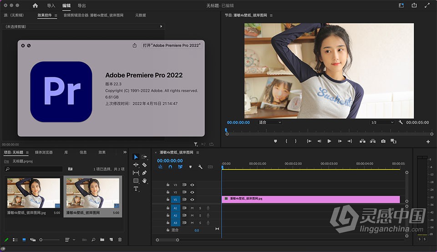
Task: Click the filter funnel icon in effect controls
Action: click(196, 144)
